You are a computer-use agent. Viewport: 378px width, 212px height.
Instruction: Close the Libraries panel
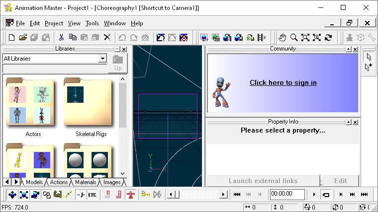[x=124, y=49]
